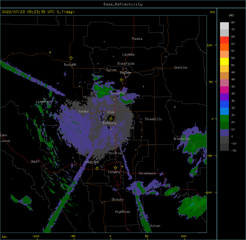Click the Stettler town label

coord(181,68)
